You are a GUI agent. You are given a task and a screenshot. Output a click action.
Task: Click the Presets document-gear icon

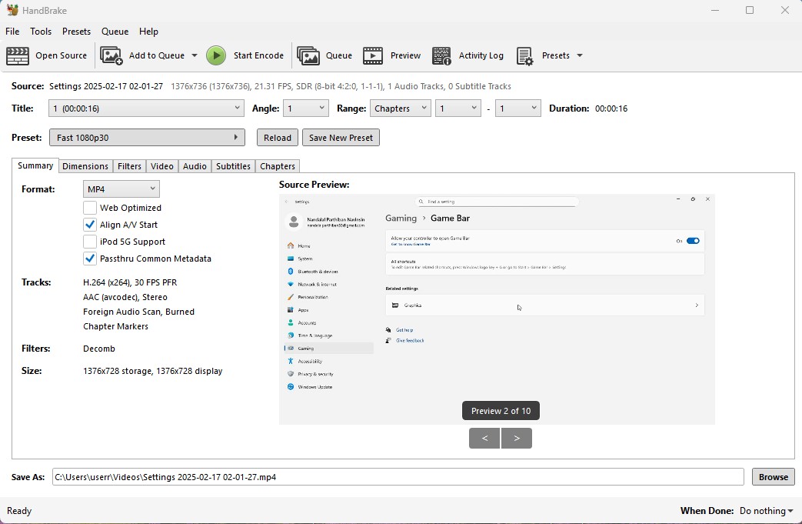click(524, 55)
